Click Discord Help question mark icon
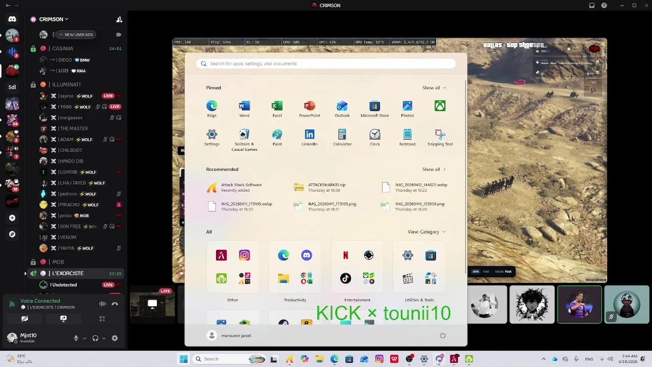The height and width of the screenshot is (367, 652). pos(604,6)
